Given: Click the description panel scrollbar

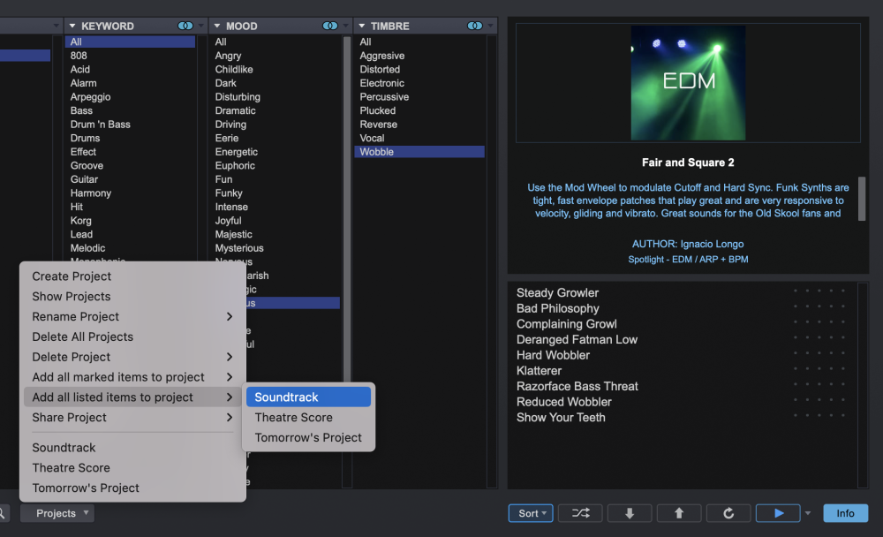Looking at the screenshot, I should pyautogui.click(x=862, y=199).
